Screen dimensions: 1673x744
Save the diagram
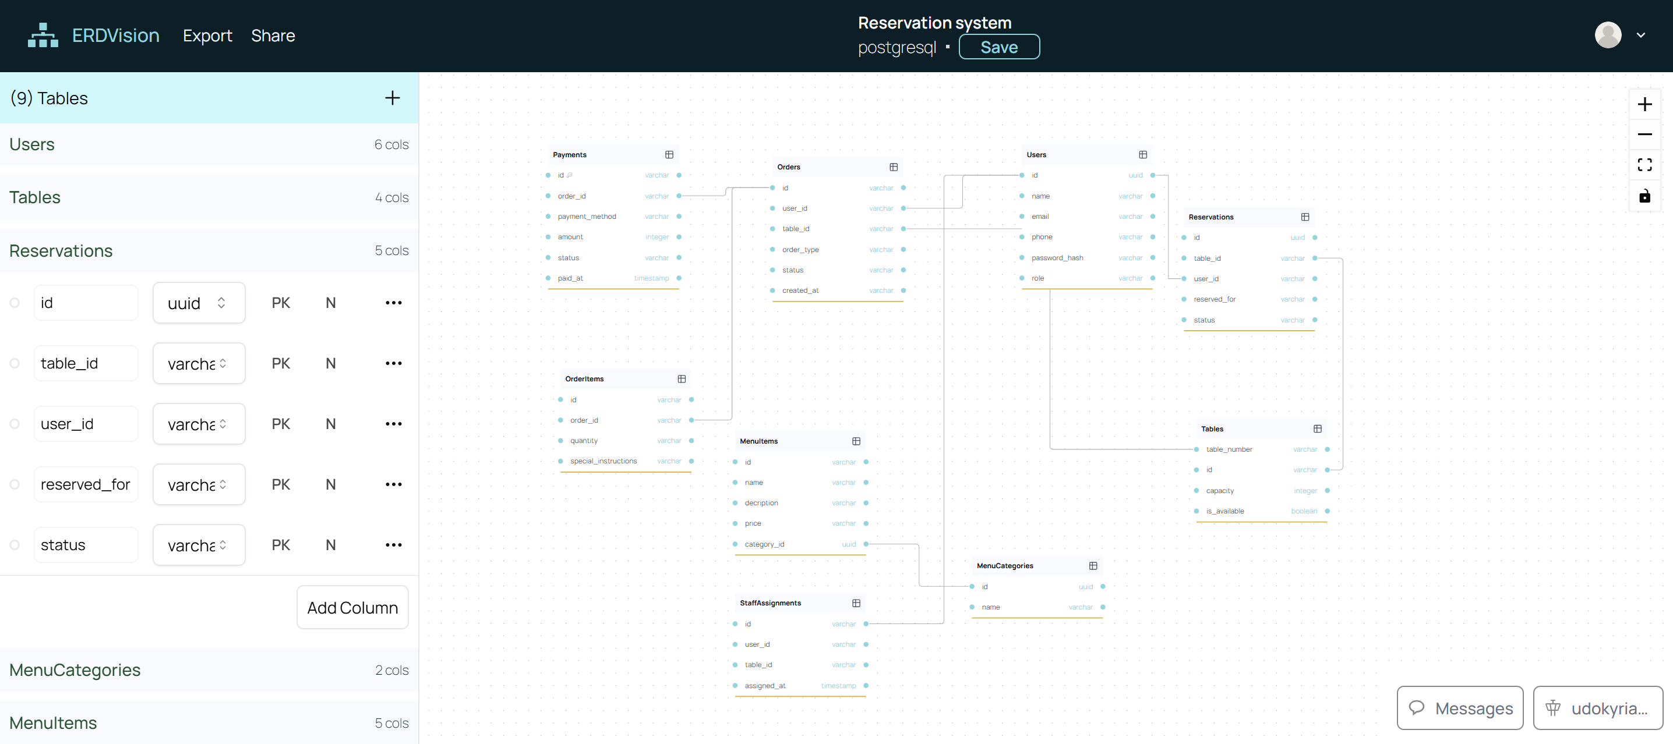[x=999, y=47]
